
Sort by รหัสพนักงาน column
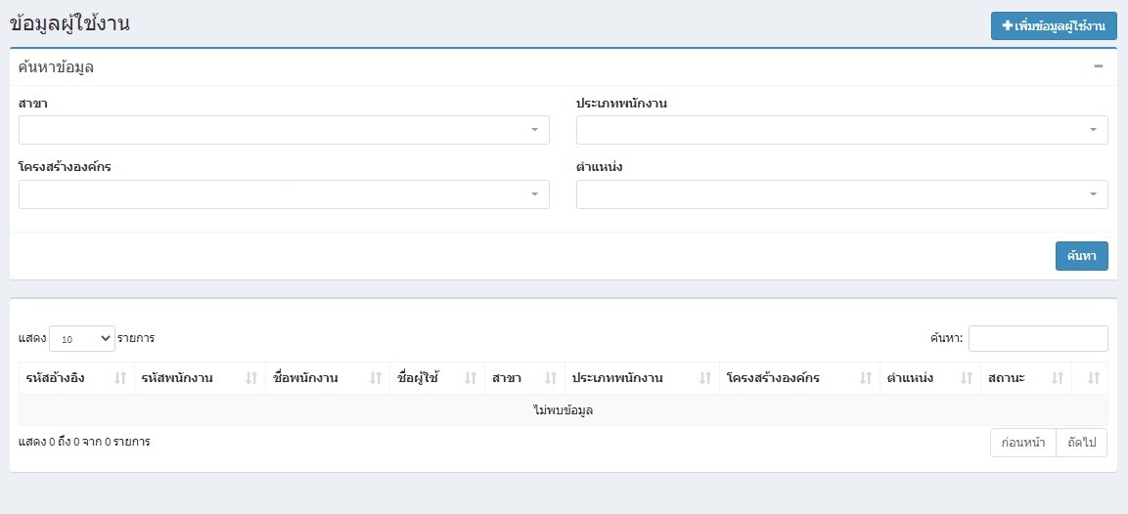click(200, 378)
